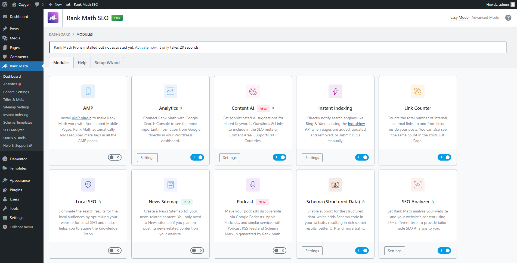517x263 pixels.
Task: Click the chevron beside Local SEO title
Action: coord(100,202)
